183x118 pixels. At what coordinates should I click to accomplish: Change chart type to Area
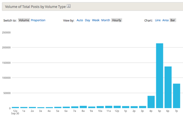(165, 20)
